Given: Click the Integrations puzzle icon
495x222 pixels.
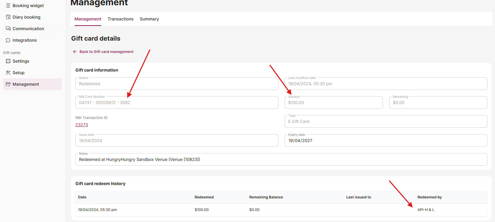Looking at the screenshot, I should point(8,40).
